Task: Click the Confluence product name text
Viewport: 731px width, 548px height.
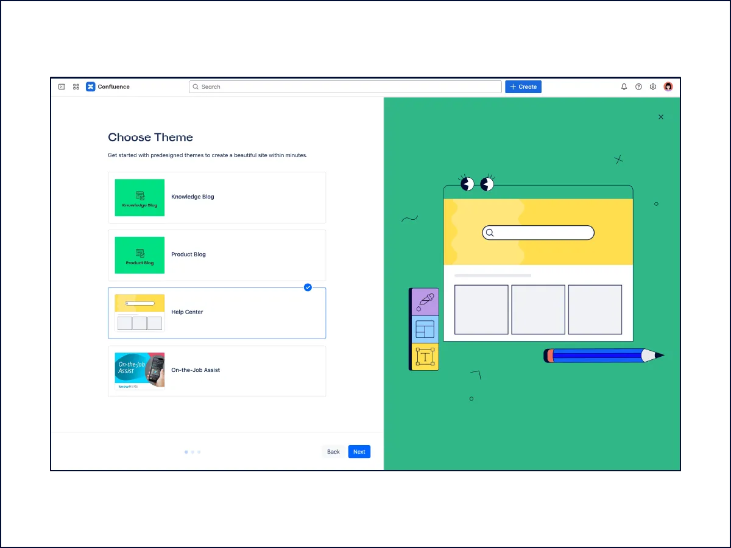Action: pos(114,87)
